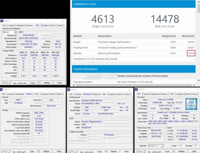The height and width of the screenshot is (153, 200).
Task: Open Slot #1 dropdown in SPD window
Action: pos(15,32)
